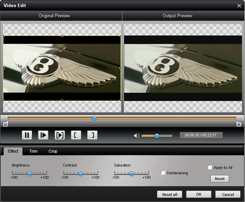Close the Video Edit dialog
This screenshot has height=202, width=245.
[x=239, y=6]
